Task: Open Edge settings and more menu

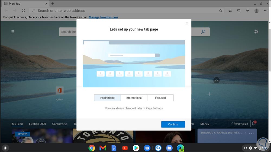Action: coord(266,11)
